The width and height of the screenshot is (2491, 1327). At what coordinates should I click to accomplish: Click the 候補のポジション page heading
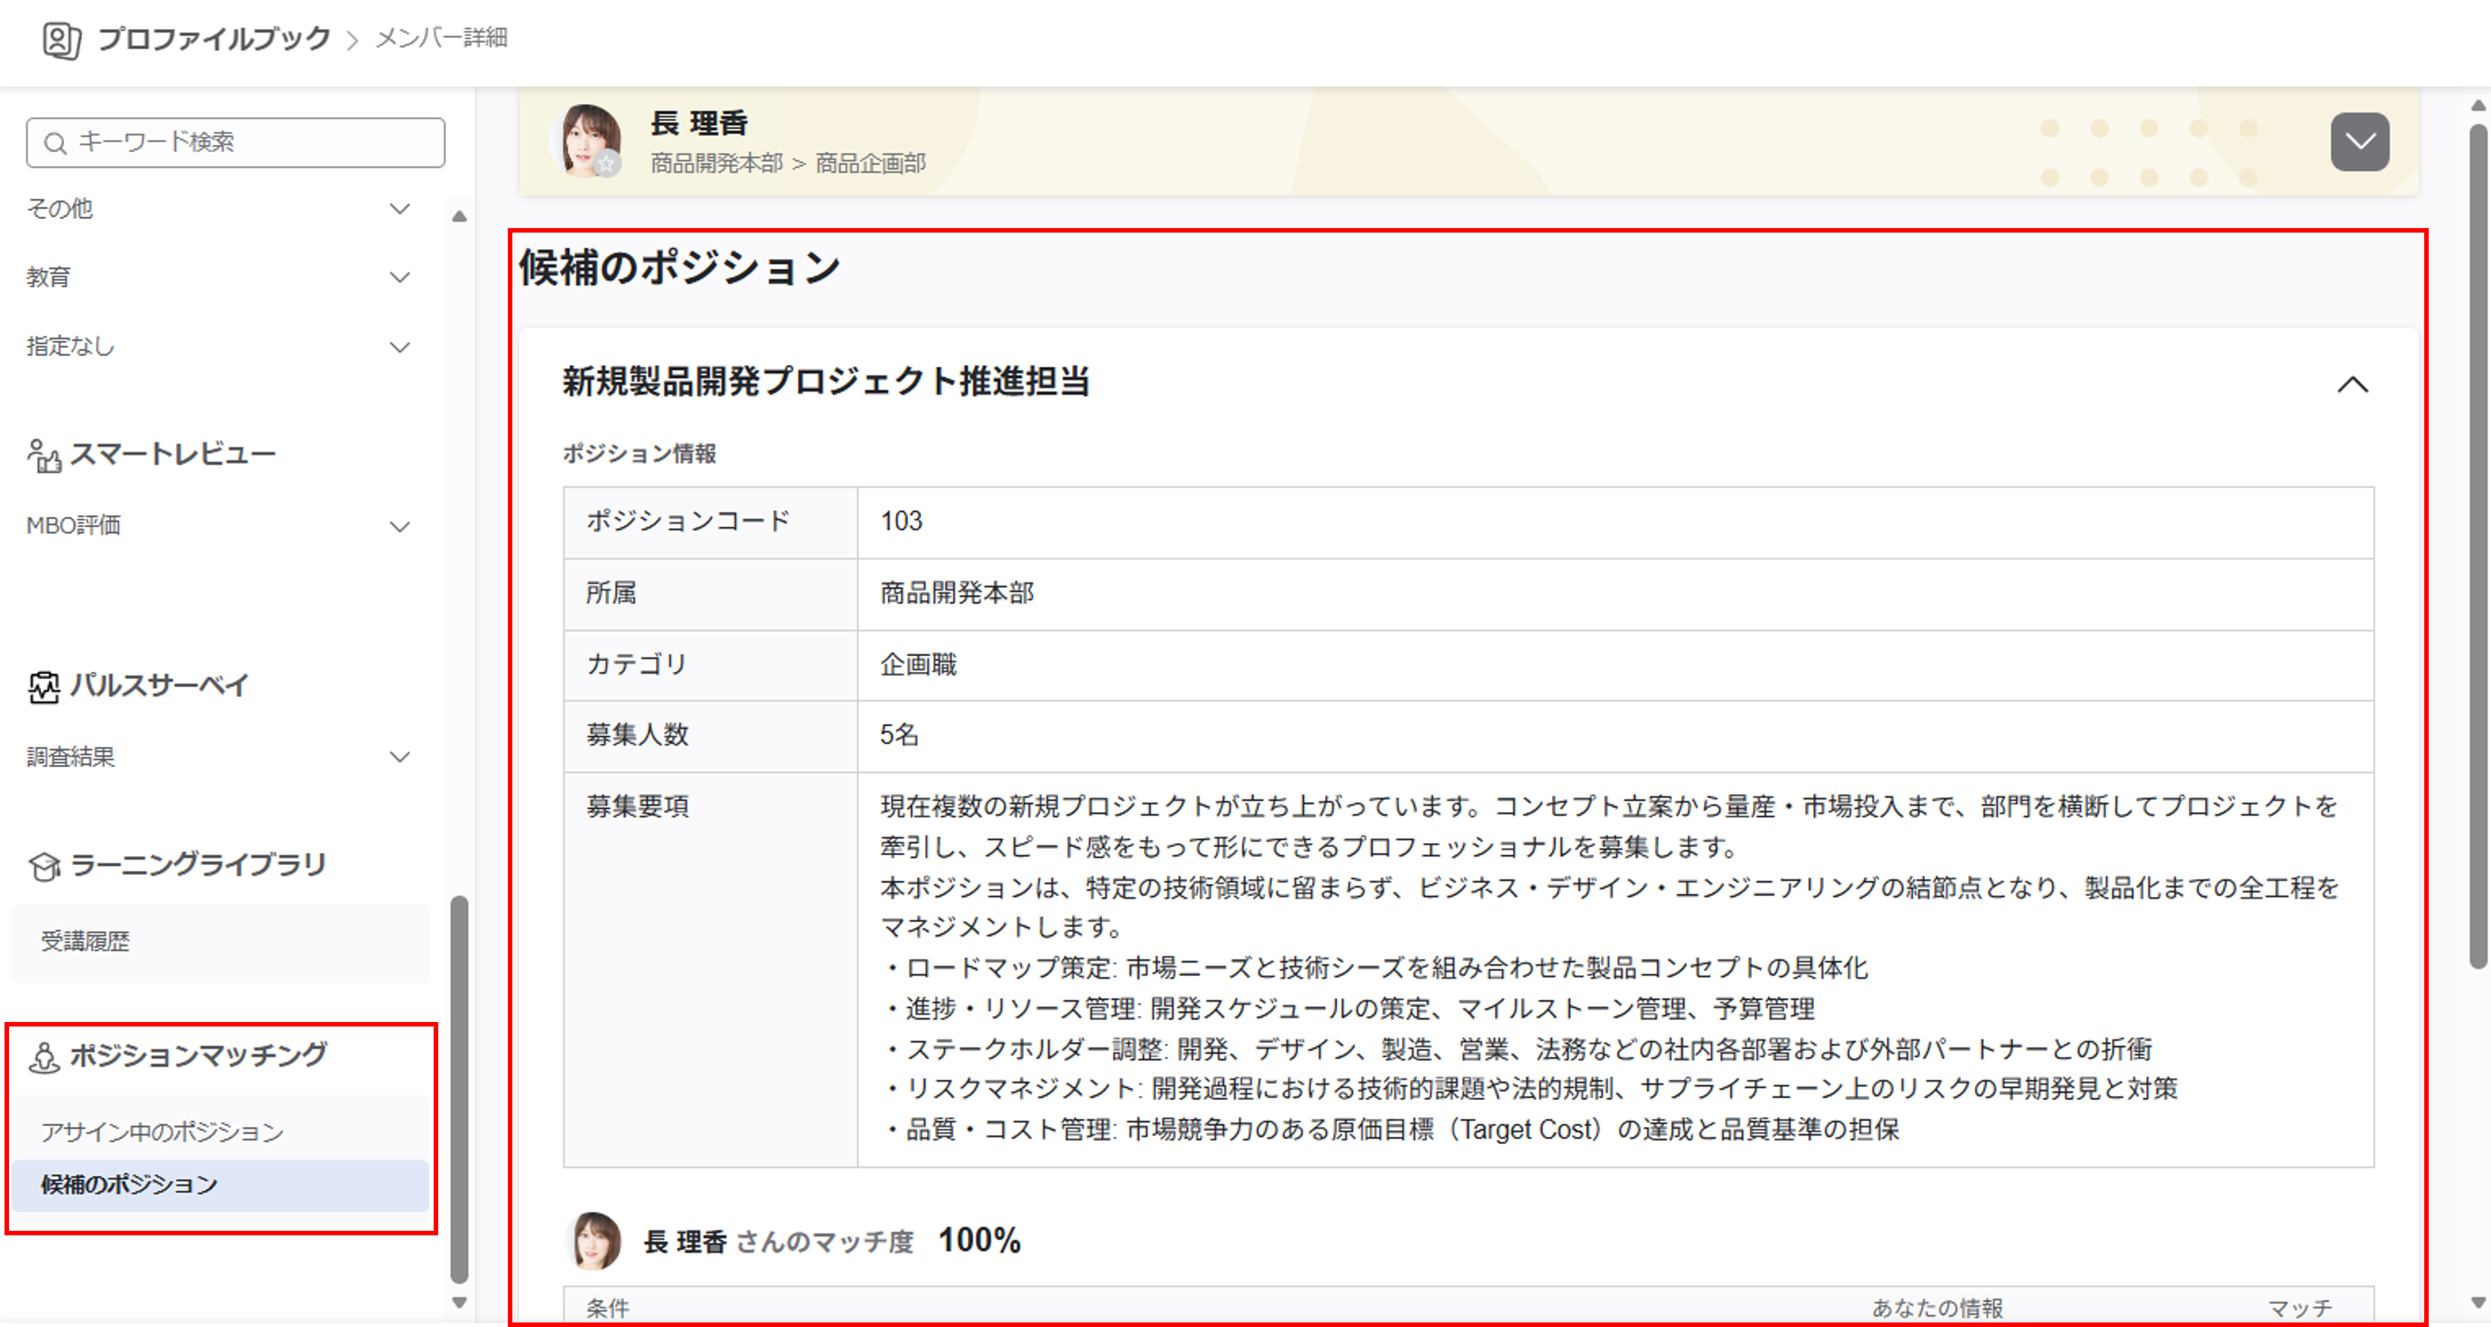pyautogui.click(x=680, y=268)
